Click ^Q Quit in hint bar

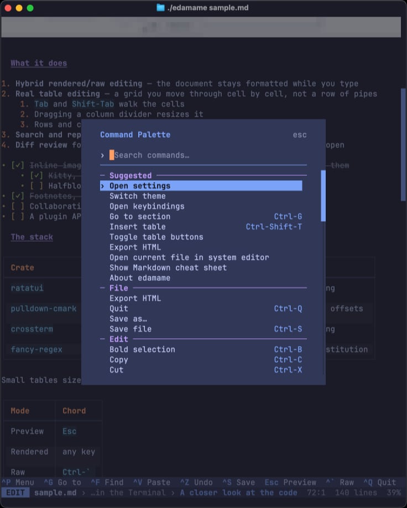pos(379,483)
